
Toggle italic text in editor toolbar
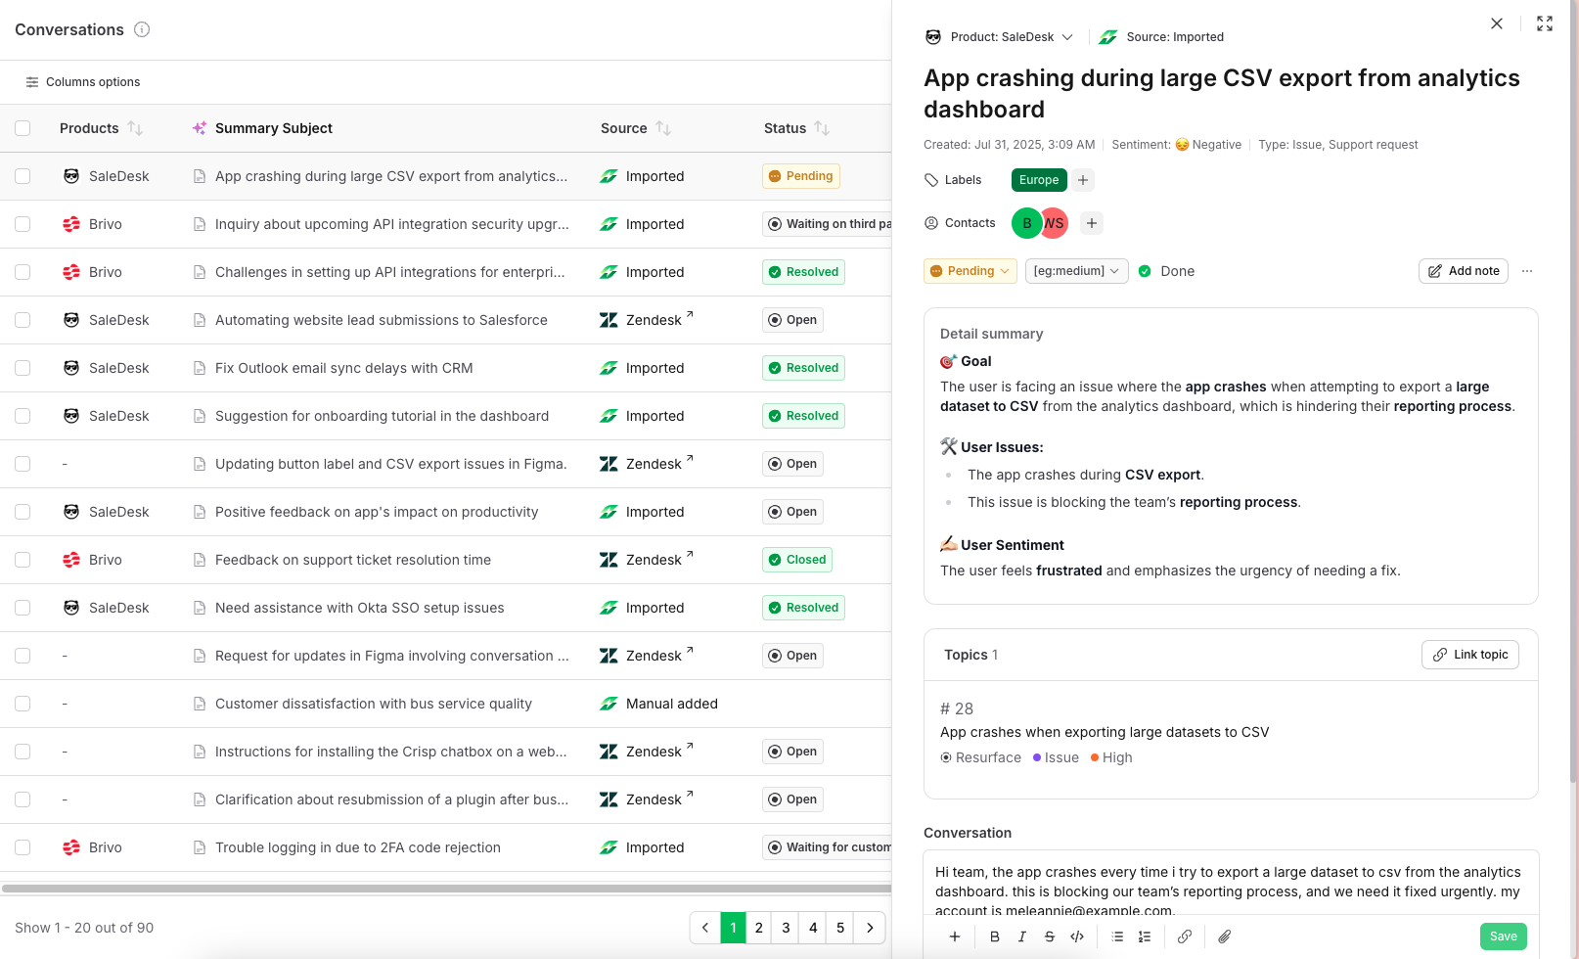point(1021,936)
